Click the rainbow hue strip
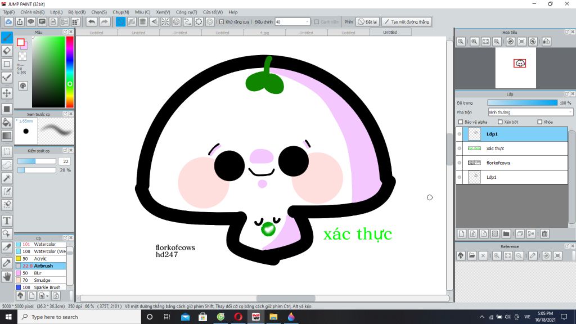 pos(69,71)
